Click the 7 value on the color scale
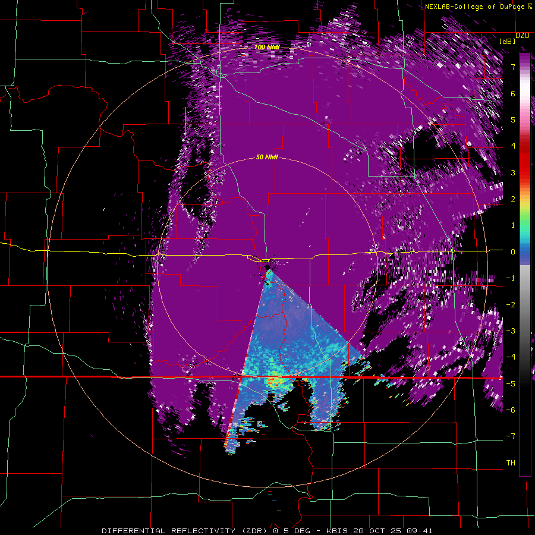Viewport: 535px width, 535px height. [x=513, y=67]
